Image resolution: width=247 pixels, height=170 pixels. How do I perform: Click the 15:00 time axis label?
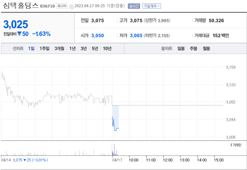click(x=219, y=160)
